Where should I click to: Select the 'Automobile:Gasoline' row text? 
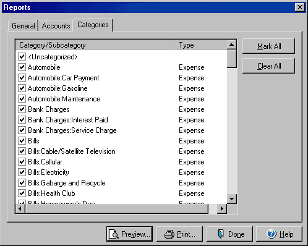58,88
